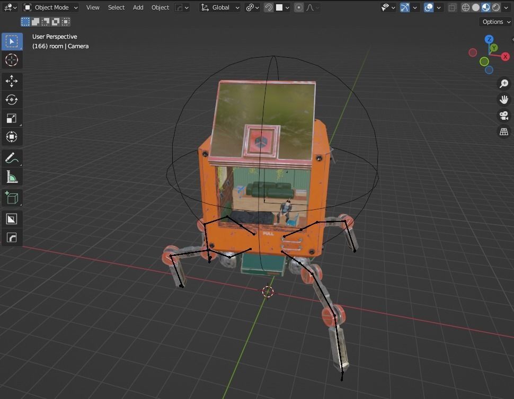Screen dimensions: 514x399
Task: Open the dropdown after the Object menu
Action: (x=182, y=7)
